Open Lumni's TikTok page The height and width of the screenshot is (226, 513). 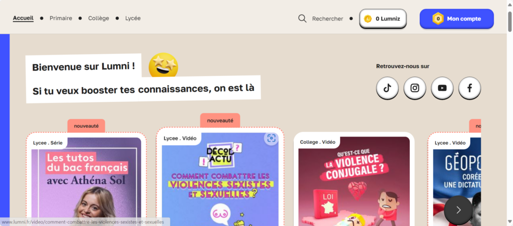point(387,88)
